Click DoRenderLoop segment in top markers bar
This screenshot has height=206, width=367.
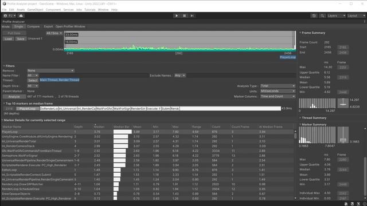pyautogui.click(x=49, y=109)
